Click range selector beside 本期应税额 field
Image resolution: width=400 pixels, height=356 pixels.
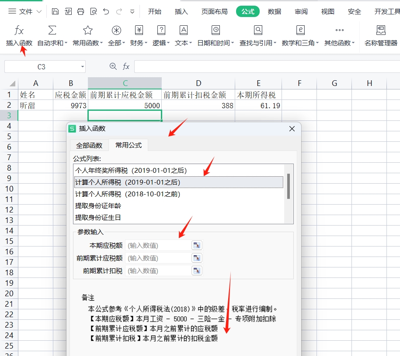197,245
